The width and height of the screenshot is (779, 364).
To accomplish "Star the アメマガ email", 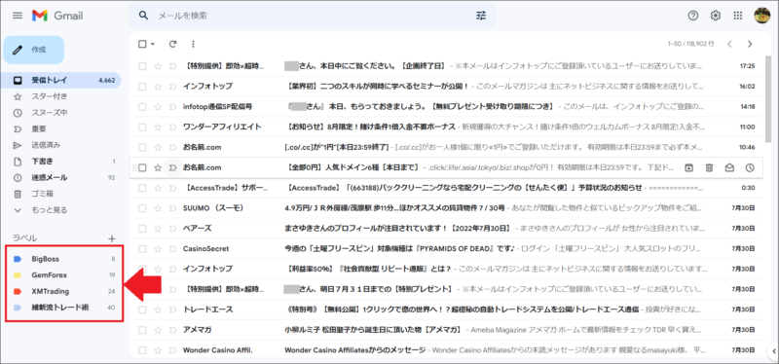I will (x=158, y=330).
